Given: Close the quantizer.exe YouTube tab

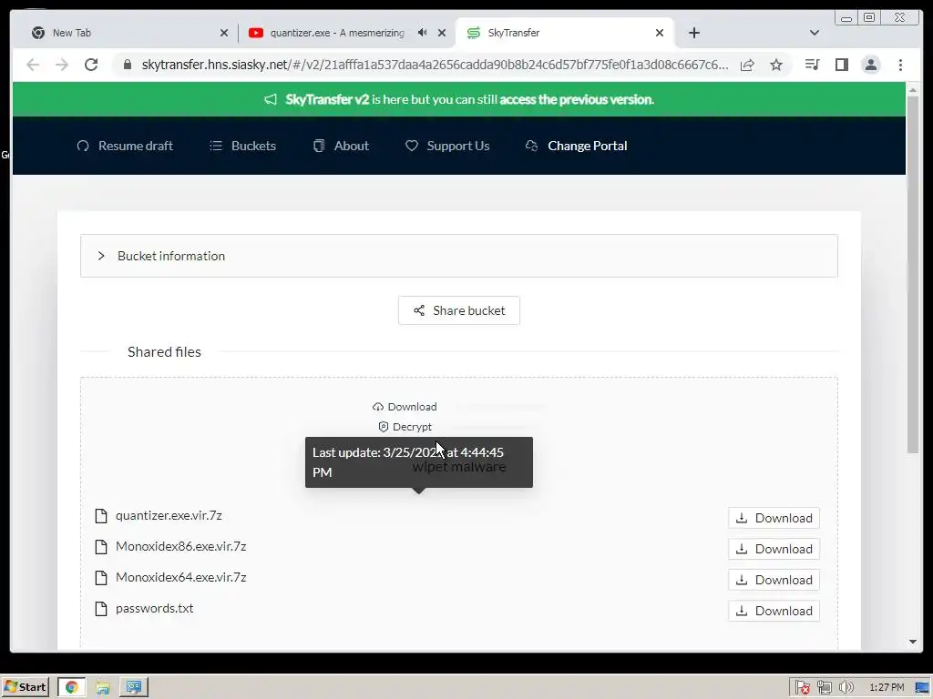Looking at the screenshot, I should coord(442,33).
